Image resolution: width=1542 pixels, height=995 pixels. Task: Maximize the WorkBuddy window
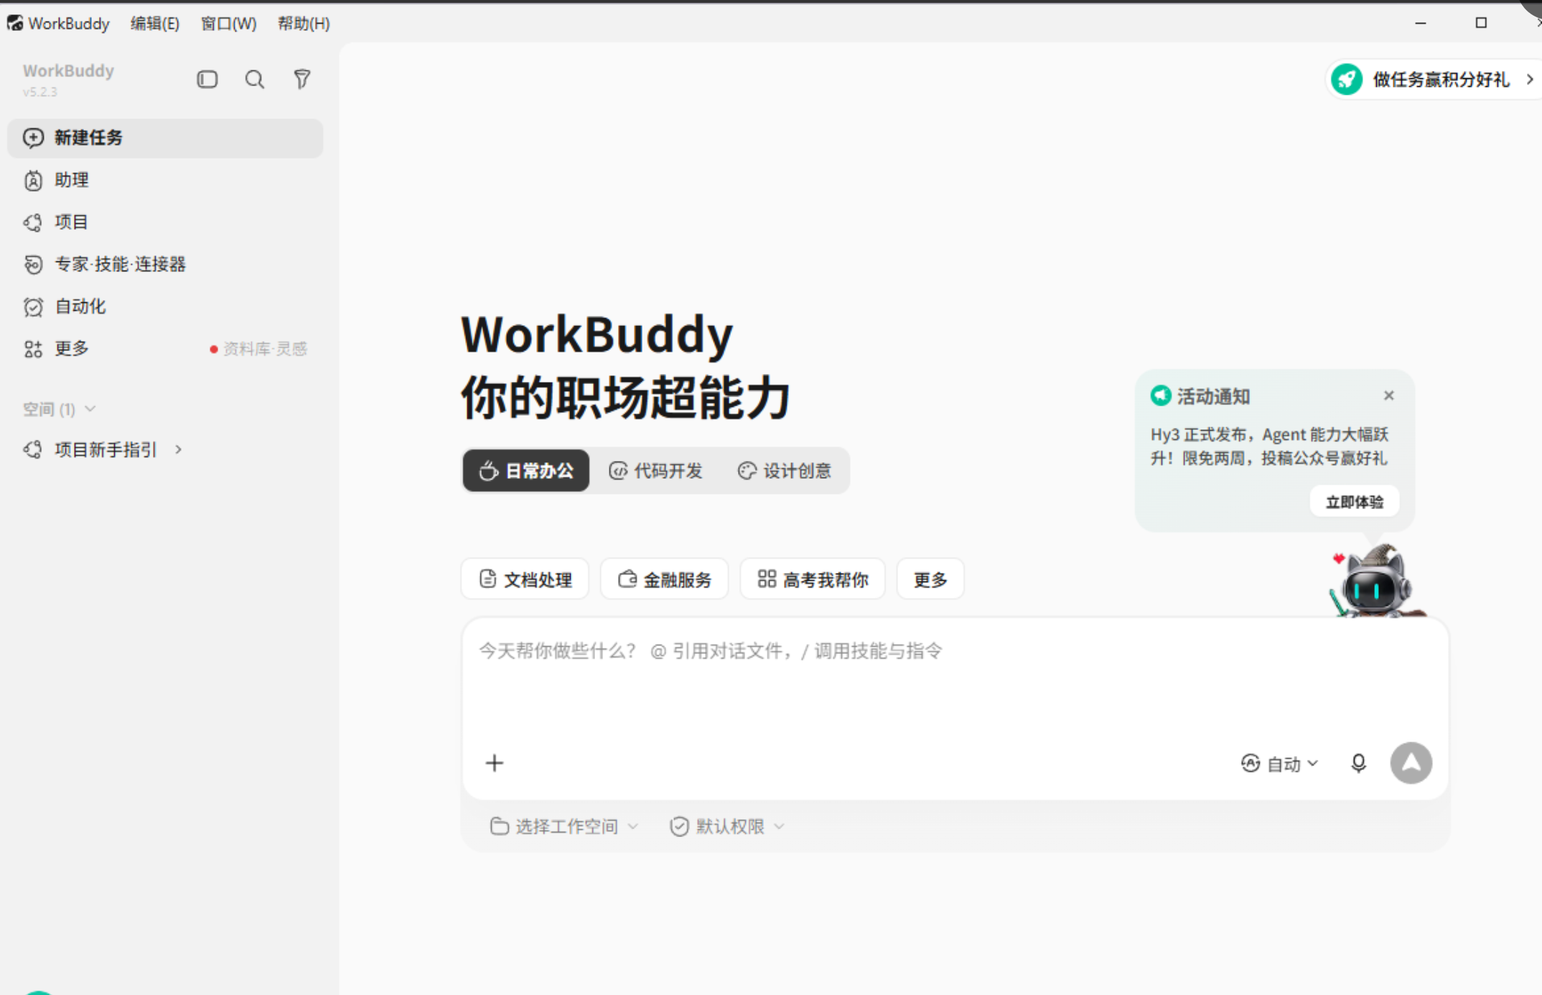point(1481,23)
